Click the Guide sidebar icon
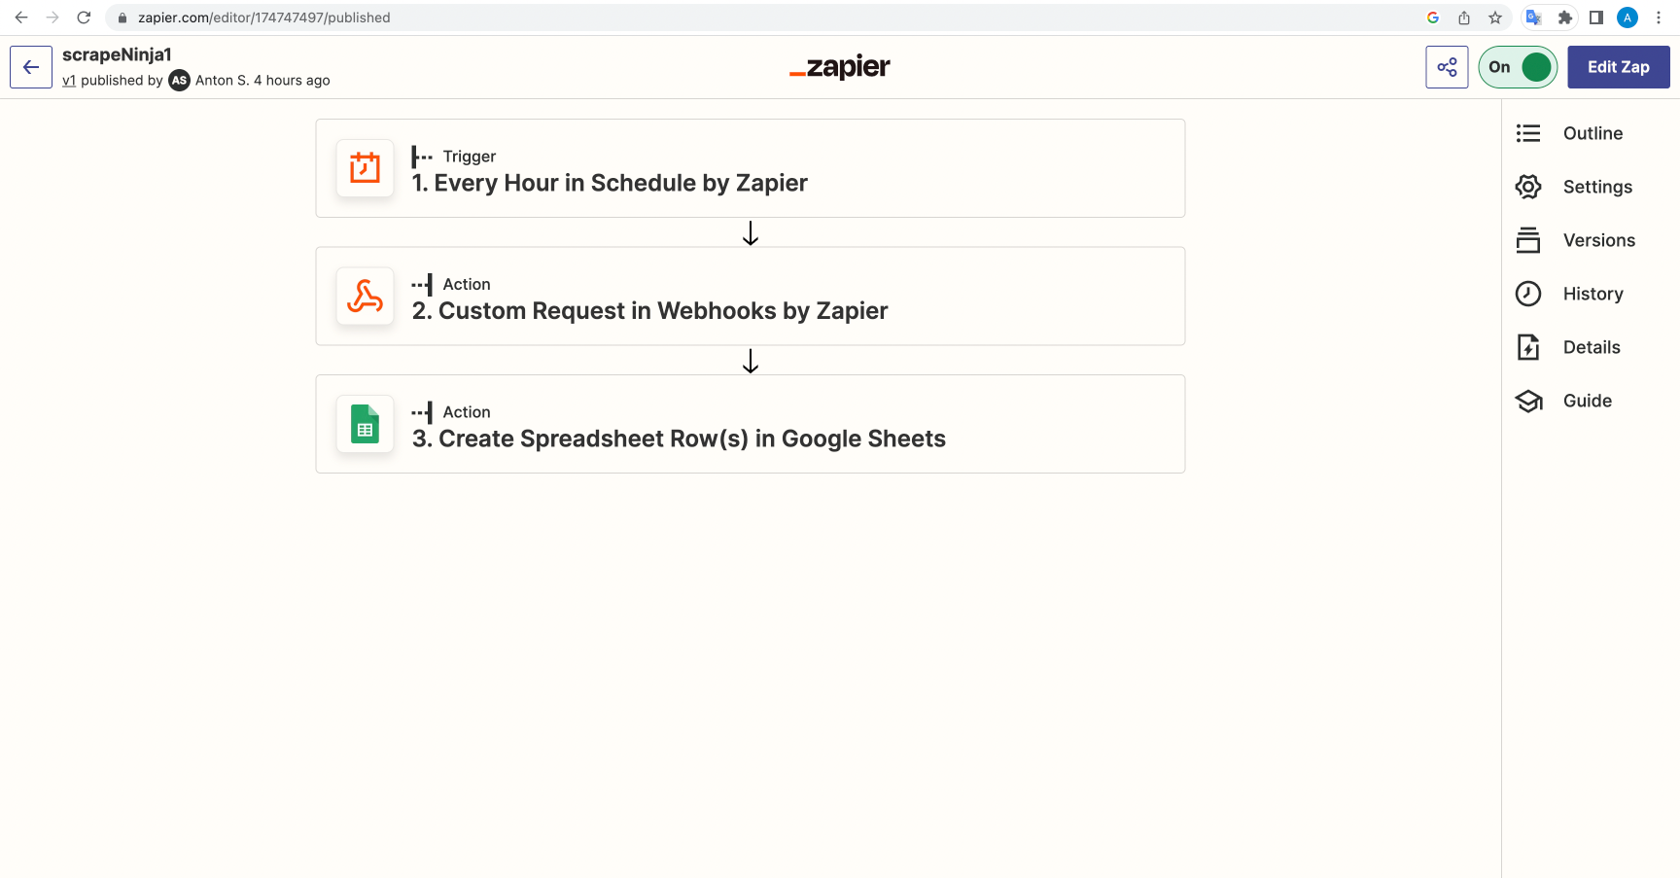Viewport: 1680px width, 878px height. point(1527,401)
